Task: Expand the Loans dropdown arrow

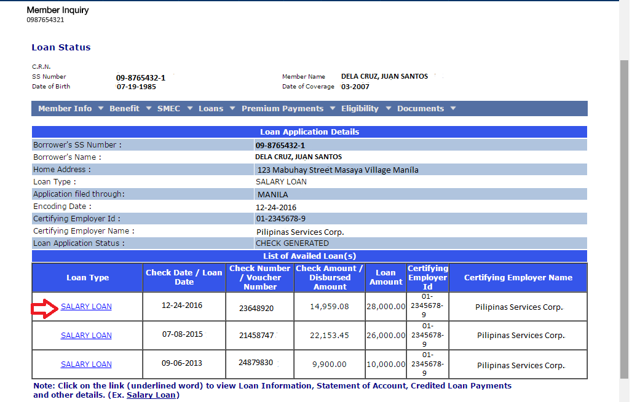Action: [232, 108]
